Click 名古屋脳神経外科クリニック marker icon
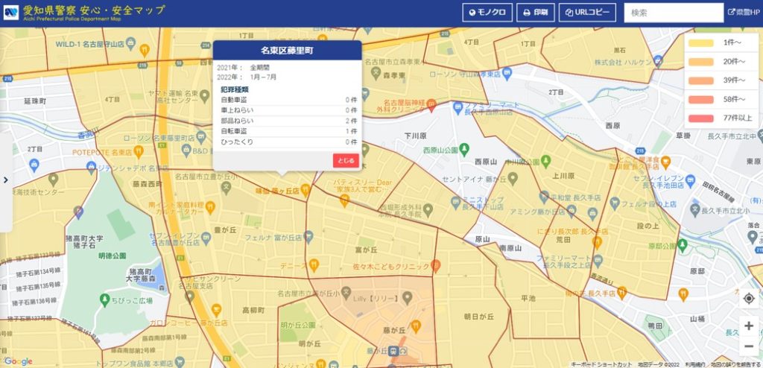The width and height of the screenshot is (763, 368). click(431, 104)
